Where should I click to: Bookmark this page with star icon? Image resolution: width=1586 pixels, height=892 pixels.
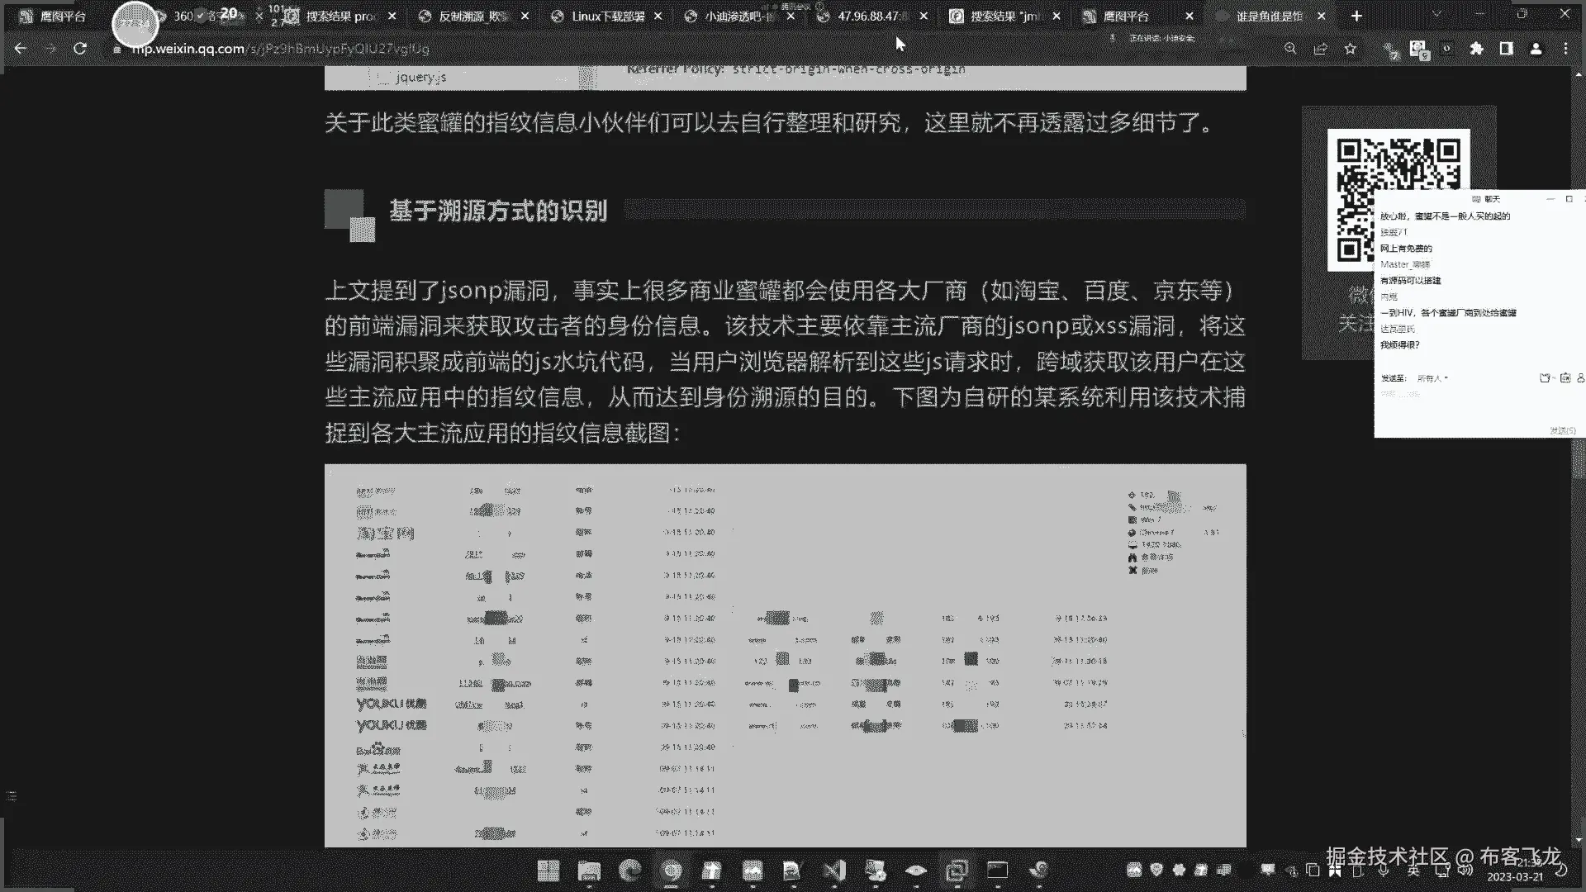pyautogui.click(x=1350, y=49)
